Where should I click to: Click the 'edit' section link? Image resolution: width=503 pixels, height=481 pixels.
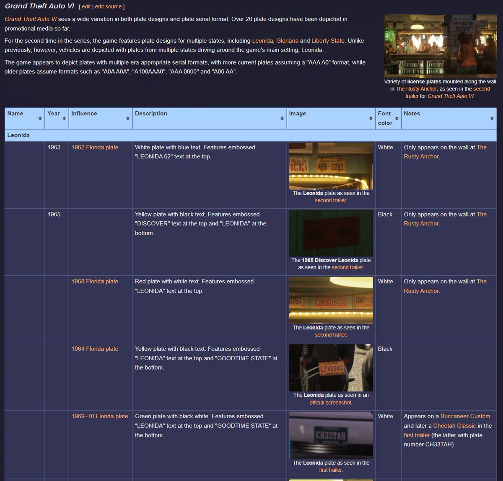pos(86,7)
